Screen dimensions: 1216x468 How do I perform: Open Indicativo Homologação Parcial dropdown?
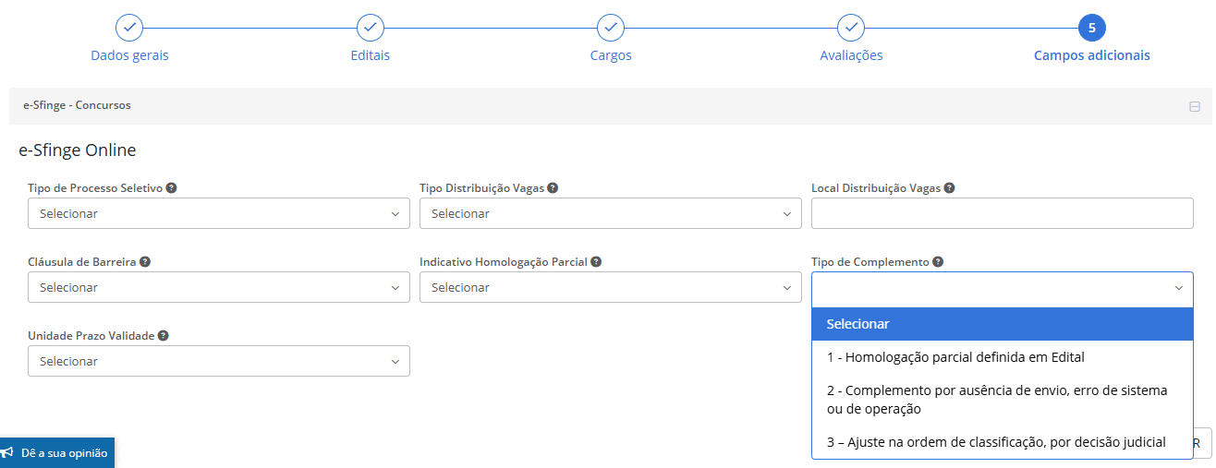[611, 288]
